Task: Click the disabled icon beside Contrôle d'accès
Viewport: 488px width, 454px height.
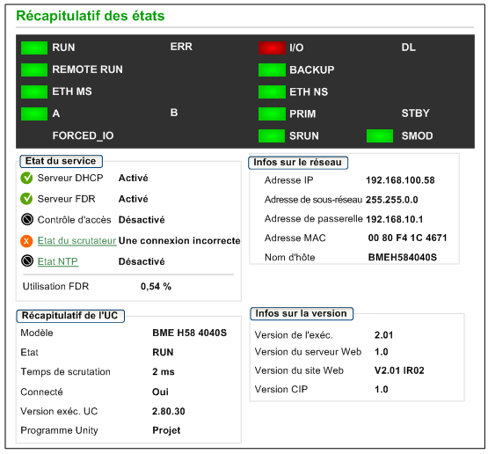Action: click(x=27, y=220)
